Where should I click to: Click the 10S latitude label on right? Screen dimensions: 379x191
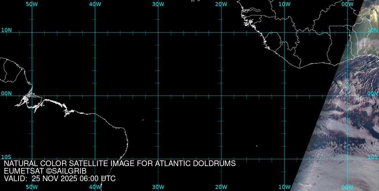(373, 157)
